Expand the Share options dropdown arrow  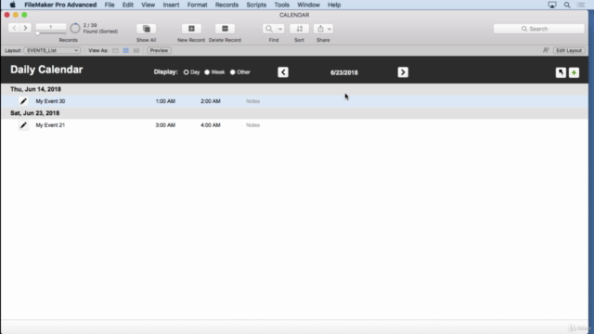pyautogui.click(x=329, y=29)
